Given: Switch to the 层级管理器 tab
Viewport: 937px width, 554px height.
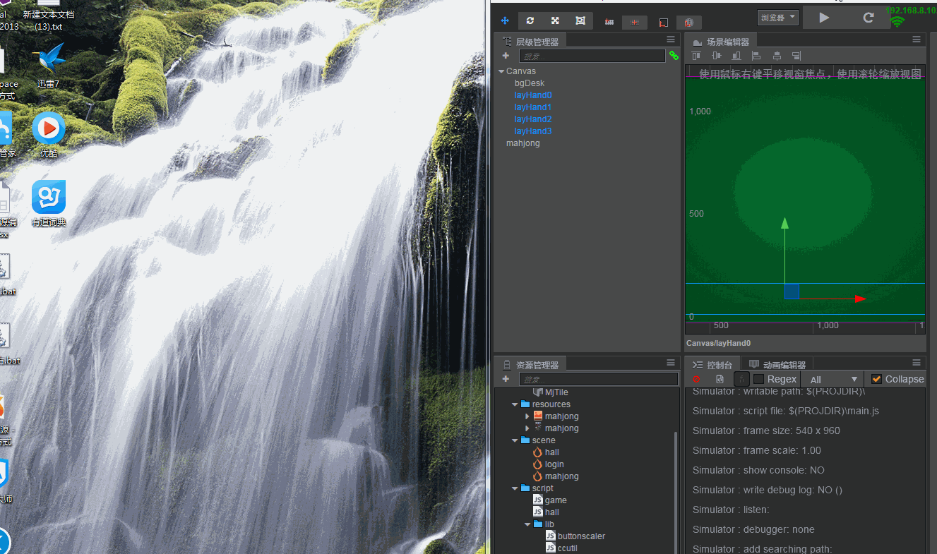Looking at the screenshot, I should (531, 42).
